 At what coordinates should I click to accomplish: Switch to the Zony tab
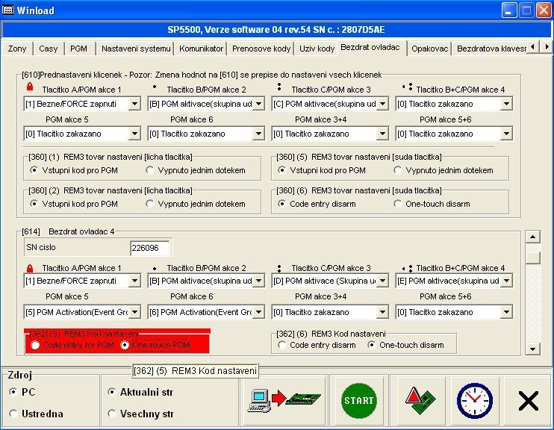click(x=17, y=49)
